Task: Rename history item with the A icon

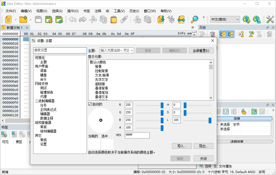Action: 241,34
